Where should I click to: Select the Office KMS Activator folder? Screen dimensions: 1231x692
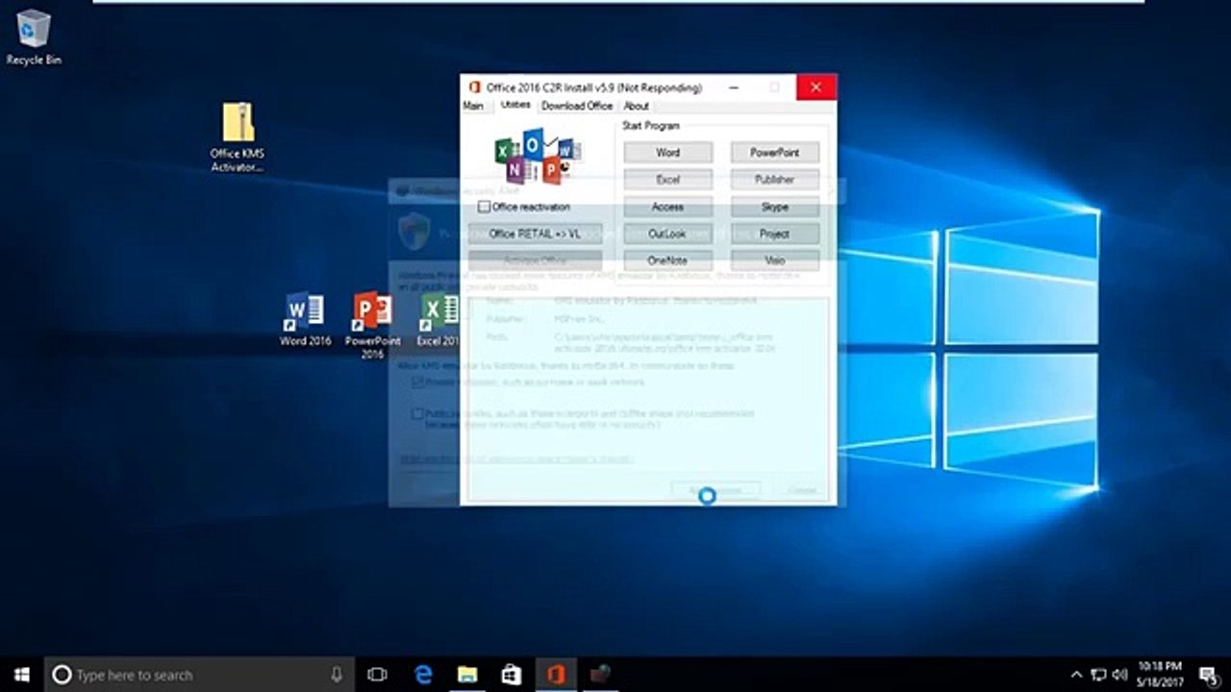[x=238, y=137]
